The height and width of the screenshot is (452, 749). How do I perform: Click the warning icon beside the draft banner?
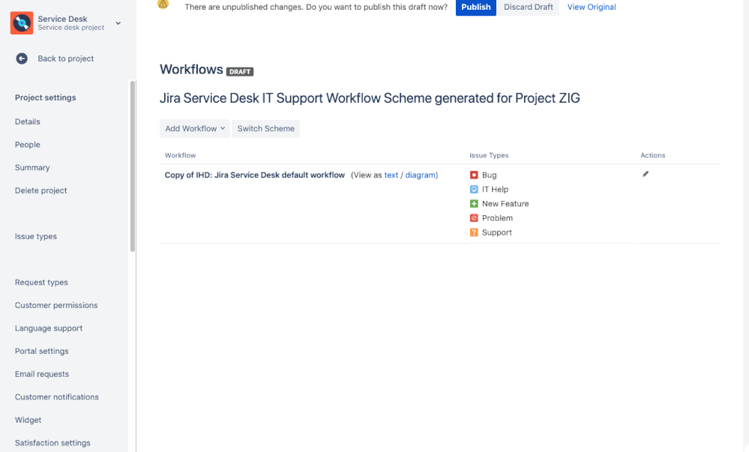(x=163, y=4)
